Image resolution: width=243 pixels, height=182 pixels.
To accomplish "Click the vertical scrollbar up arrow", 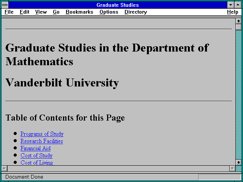I will [x=238, y=21].
